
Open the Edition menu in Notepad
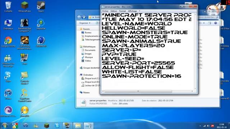(x=114, y=11)
